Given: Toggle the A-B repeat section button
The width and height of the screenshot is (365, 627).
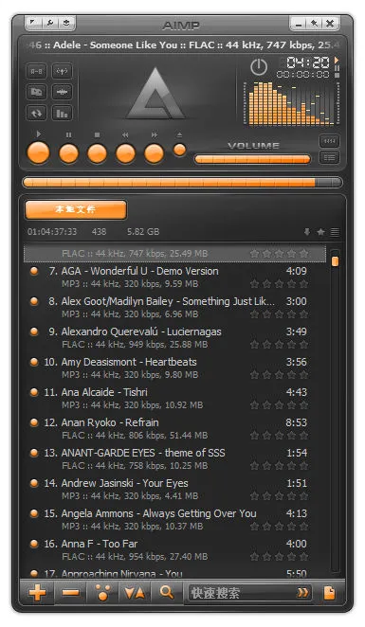Looking at the screenshot, I should click(x=36, y=72).
